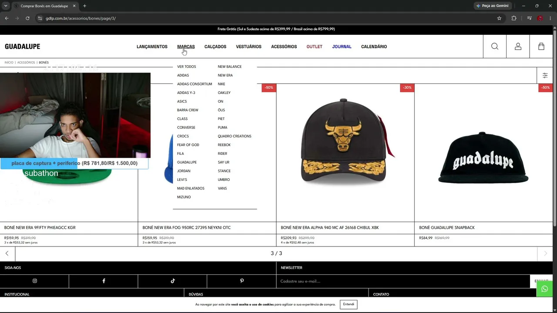Select the New Balance brand
557x313 pixels.
(230, 67)
